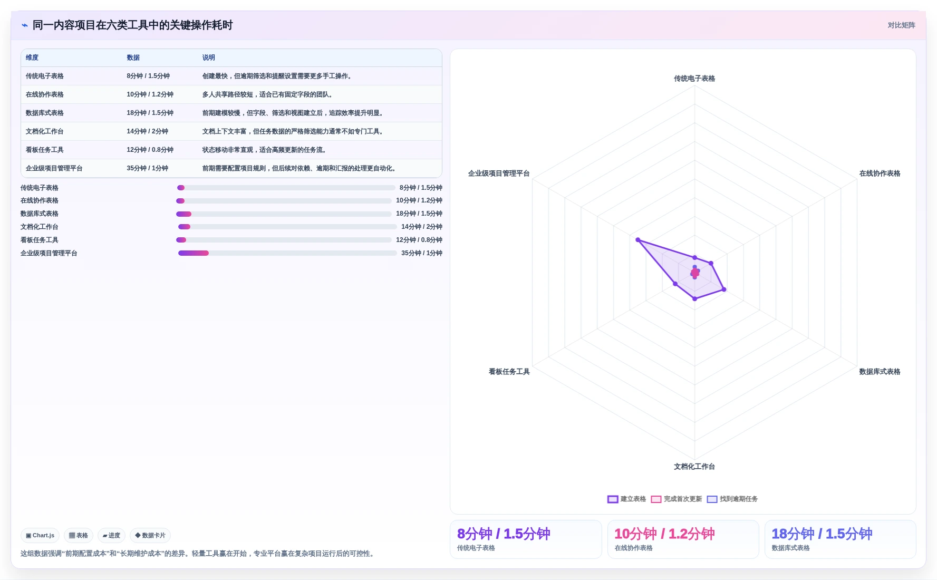
Task: Click the footer note beginning 这组数据强调
Action: [198, 554]
